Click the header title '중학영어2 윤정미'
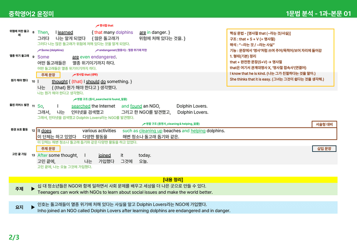This screenshot has height=252, width=357. click(31, 14)
